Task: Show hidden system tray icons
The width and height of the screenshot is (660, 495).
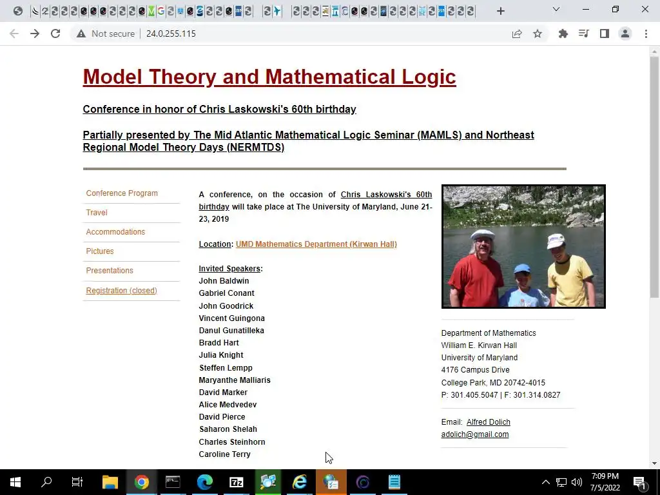Action: coord(545,482)
